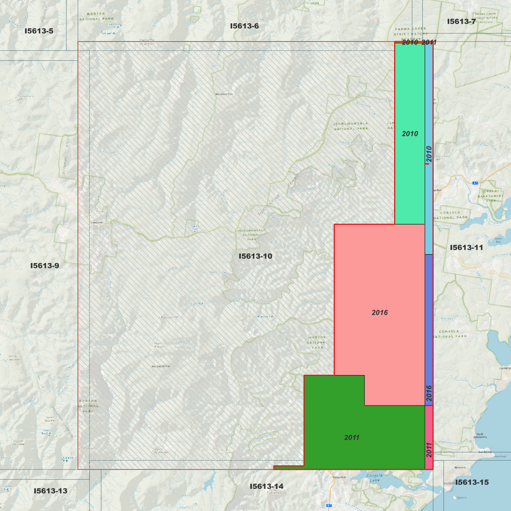This screenshot has height=511, width=511.
Task: Select the salmon pink 2016 polygon
Action: click(379, 313)
